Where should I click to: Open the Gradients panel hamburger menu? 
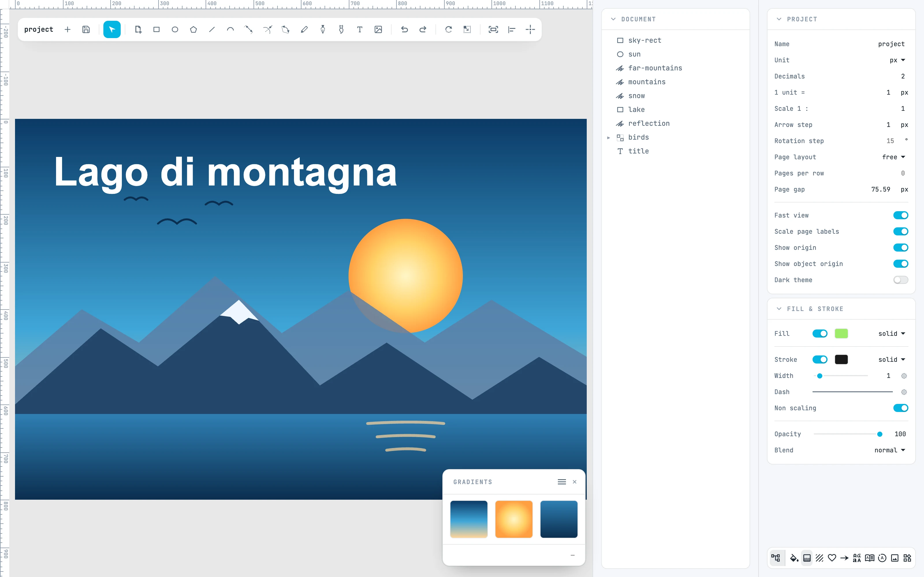coord(562,482)
